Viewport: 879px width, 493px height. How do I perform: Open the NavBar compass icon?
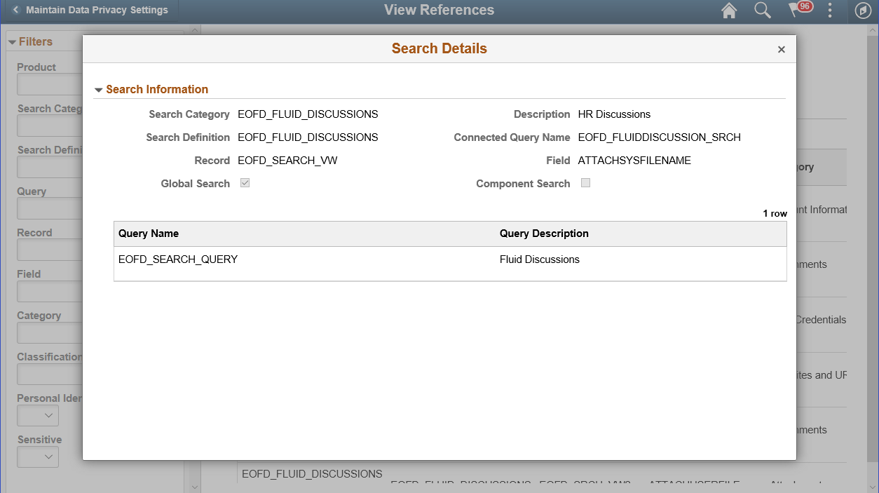(863, 11)
